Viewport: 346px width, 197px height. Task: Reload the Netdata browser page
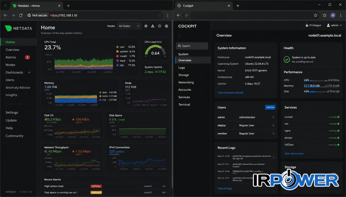[x=21, y=15]
